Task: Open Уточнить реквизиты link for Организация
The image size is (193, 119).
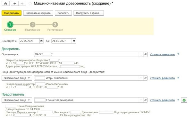Action: (162, 54)
